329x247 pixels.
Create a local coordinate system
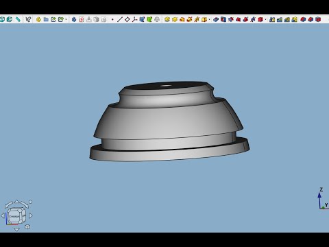[x=134, y=19]
